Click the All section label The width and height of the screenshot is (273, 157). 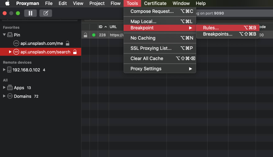coord(5,80)
